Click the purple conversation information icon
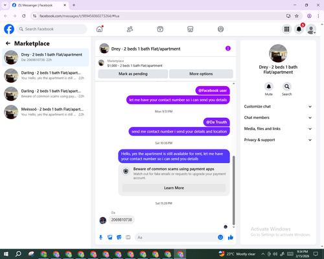The width and height of the screenshot is (324, 259). click(228, 49)
